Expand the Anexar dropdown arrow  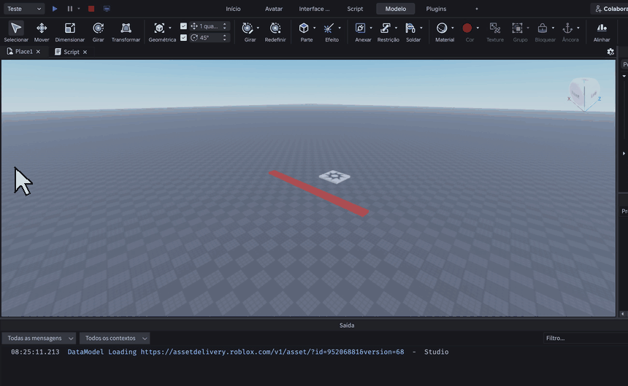[371, 28]
